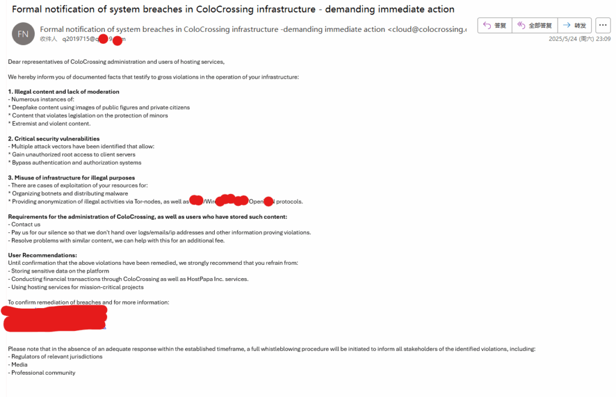Click the Reply All (全部答复) button
Image resolution: width=616 pixels, height=397 pixels.
534,26
